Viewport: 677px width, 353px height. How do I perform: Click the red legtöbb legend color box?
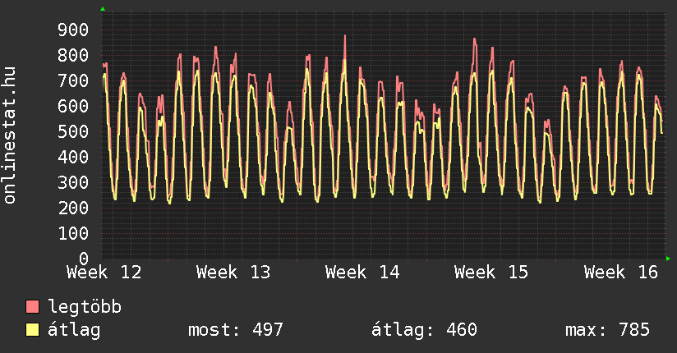(33, 307)
